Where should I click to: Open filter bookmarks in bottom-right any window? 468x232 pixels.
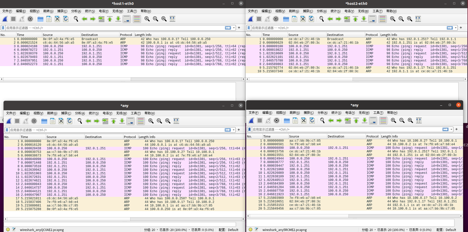(x=249, y=129)
